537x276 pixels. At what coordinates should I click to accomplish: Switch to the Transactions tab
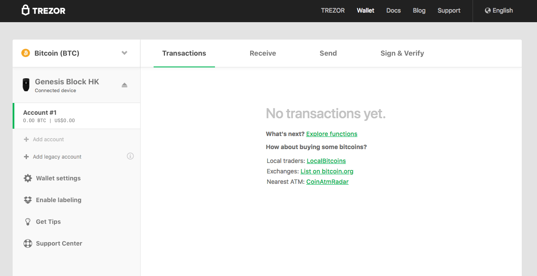(x=184, y=53)
